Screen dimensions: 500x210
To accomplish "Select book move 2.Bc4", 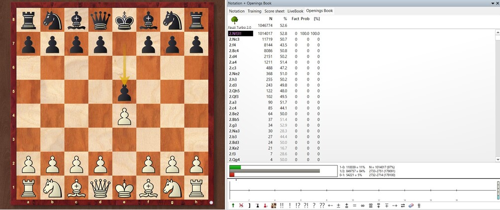I will [235, 51].
